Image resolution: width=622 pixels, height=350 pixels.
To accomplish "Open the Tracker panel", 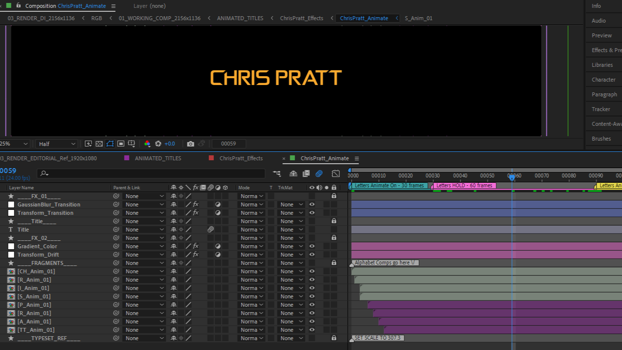I will (601, 109).
